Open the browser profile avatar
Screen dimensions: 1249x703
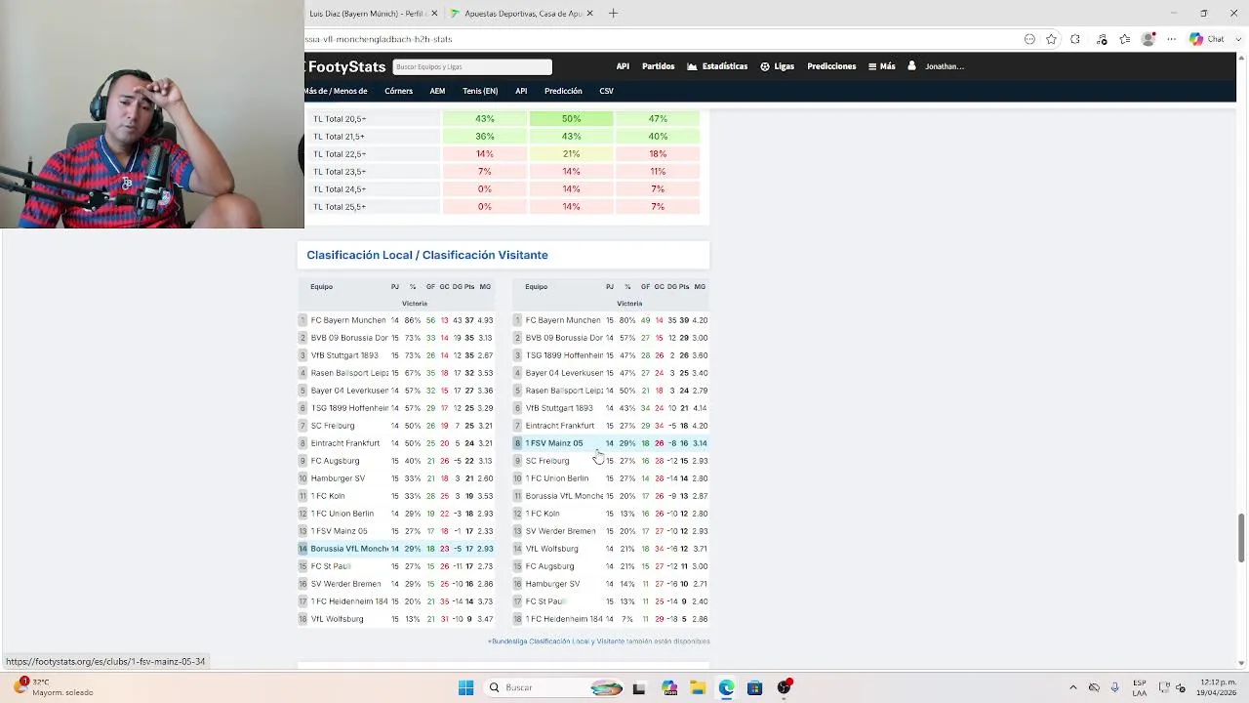[x=1148, y=39]
